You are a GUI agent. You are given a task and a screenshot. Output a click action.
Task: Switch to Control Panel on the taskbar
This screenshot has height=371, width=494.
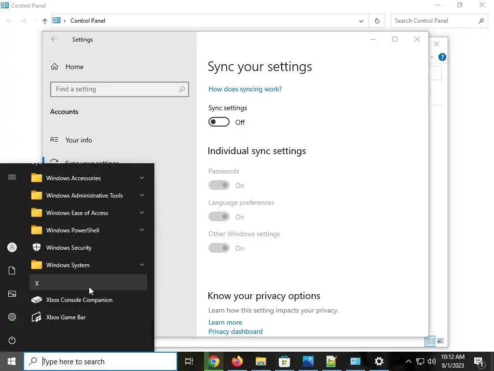356,361
